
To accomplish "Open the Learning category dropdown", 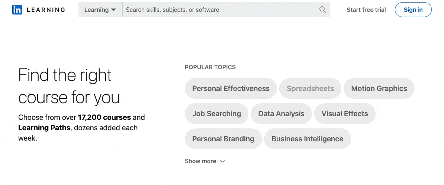I will 100,10.
